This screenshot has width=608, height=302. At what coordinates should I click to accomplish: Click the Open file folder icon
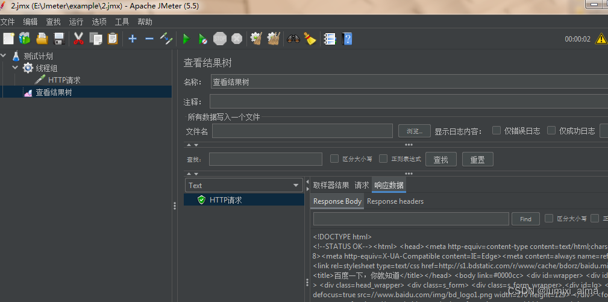(x=42, y=39)
